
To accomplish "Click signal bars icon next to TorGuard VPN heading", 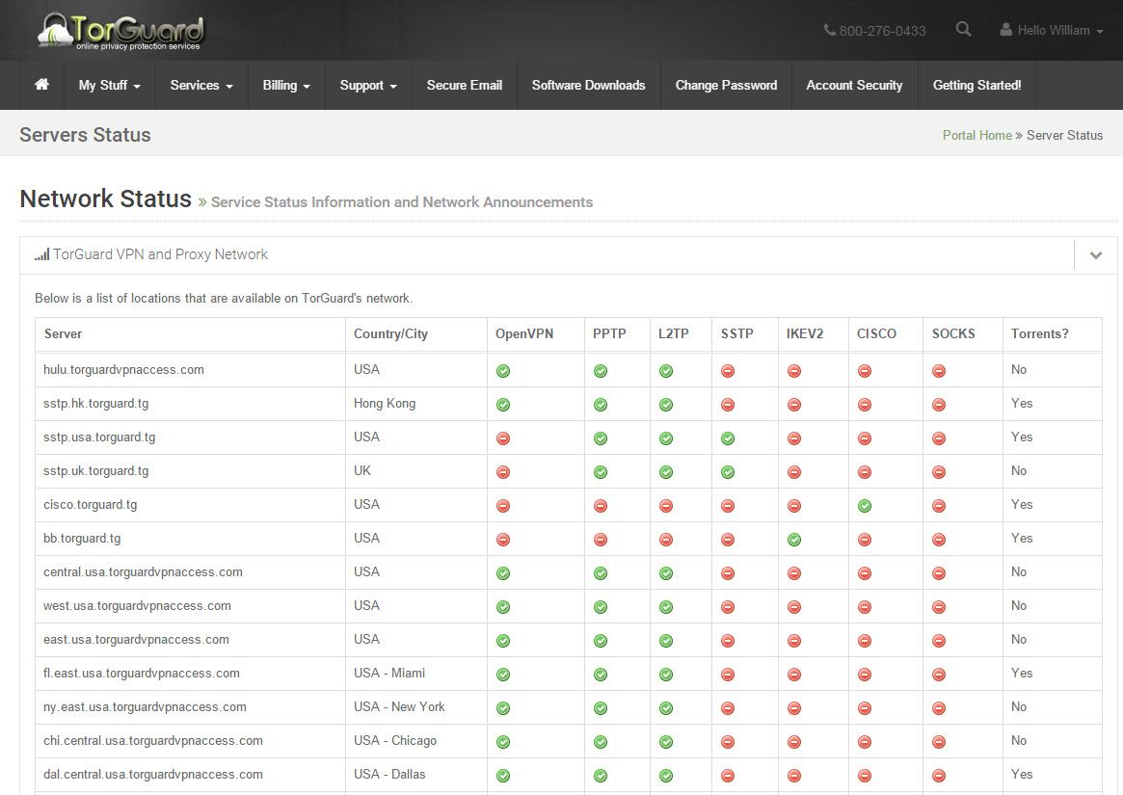I will point(42,254).
